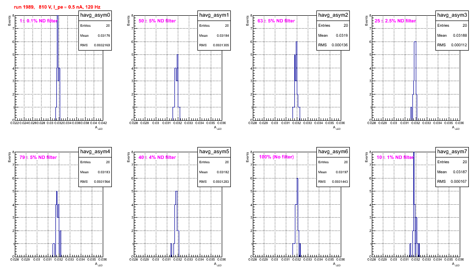Click RMS value 0.000136 in havg_asym2
This screenshot has height=273, width=476.
pos(340,45)
